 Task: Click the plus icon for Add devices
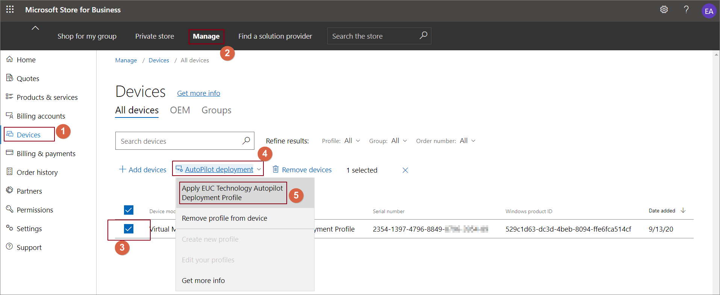click(123, 169)
